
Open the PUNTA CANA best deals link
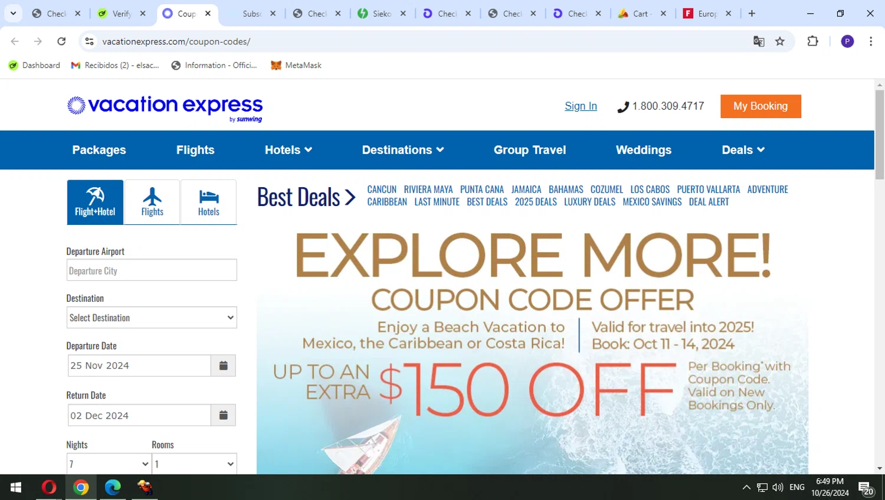click(482, 189)
